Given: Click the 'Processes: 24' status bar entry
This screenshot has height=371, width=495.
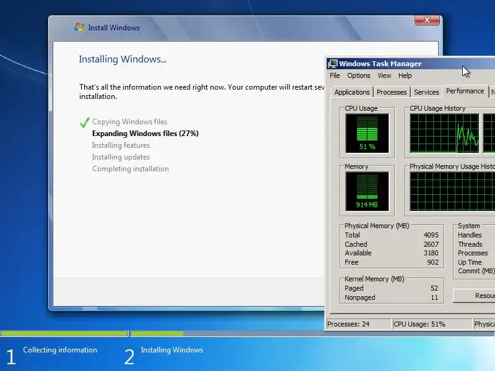Looking at the screenshot, I should (358, 324).
